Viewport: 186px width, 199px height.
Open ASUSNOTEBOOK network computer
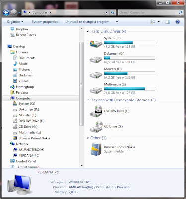click(28, 150)
